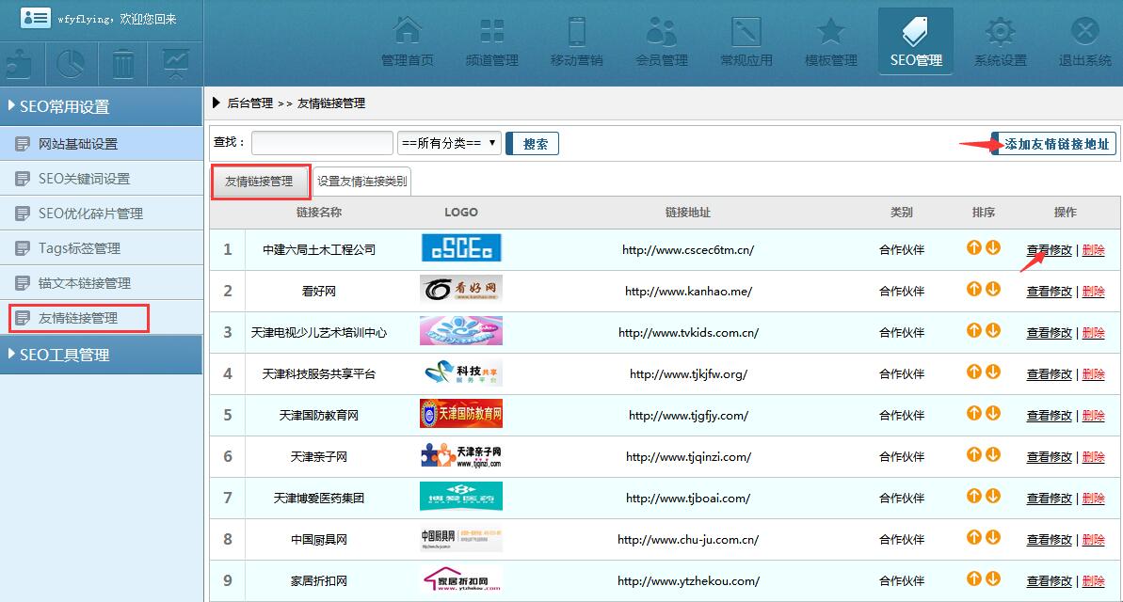Screen dimensions: 1123x602
Task: Open 会员管理 members icon
Action: (661, 34)
